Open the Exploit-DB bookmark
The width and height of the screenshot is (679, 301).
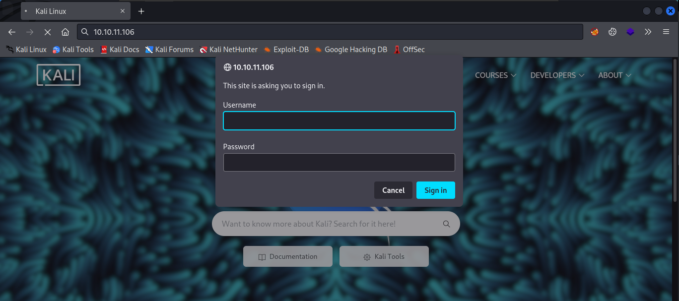[286, 50]
